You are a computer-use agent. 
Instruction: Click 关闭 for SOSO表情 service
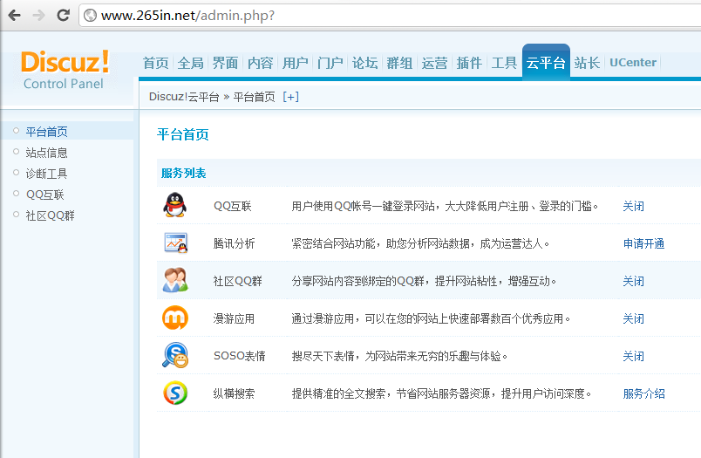coord(634,357)
